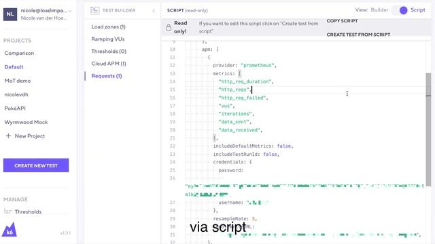Click the Test Builder panel icon
Screen dimensions: 435x244
tap(94, 11)
